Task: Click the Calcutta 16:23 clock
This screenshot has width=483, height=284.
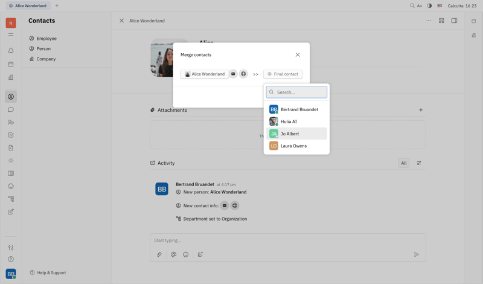Action: [462, 5]
